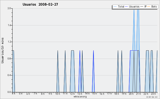Click the y-axis label '1.6'
This screenshot has width=160, height=99.
click(x=9, y=25)
